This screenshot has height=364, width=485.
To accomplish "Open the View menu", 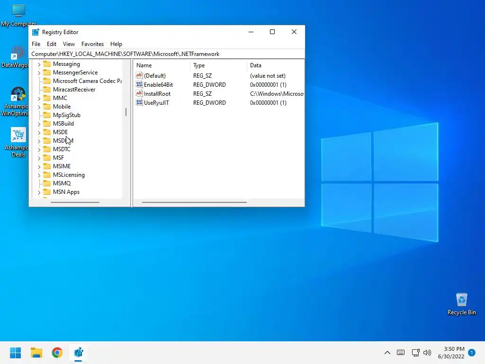I will coord(69,44).
